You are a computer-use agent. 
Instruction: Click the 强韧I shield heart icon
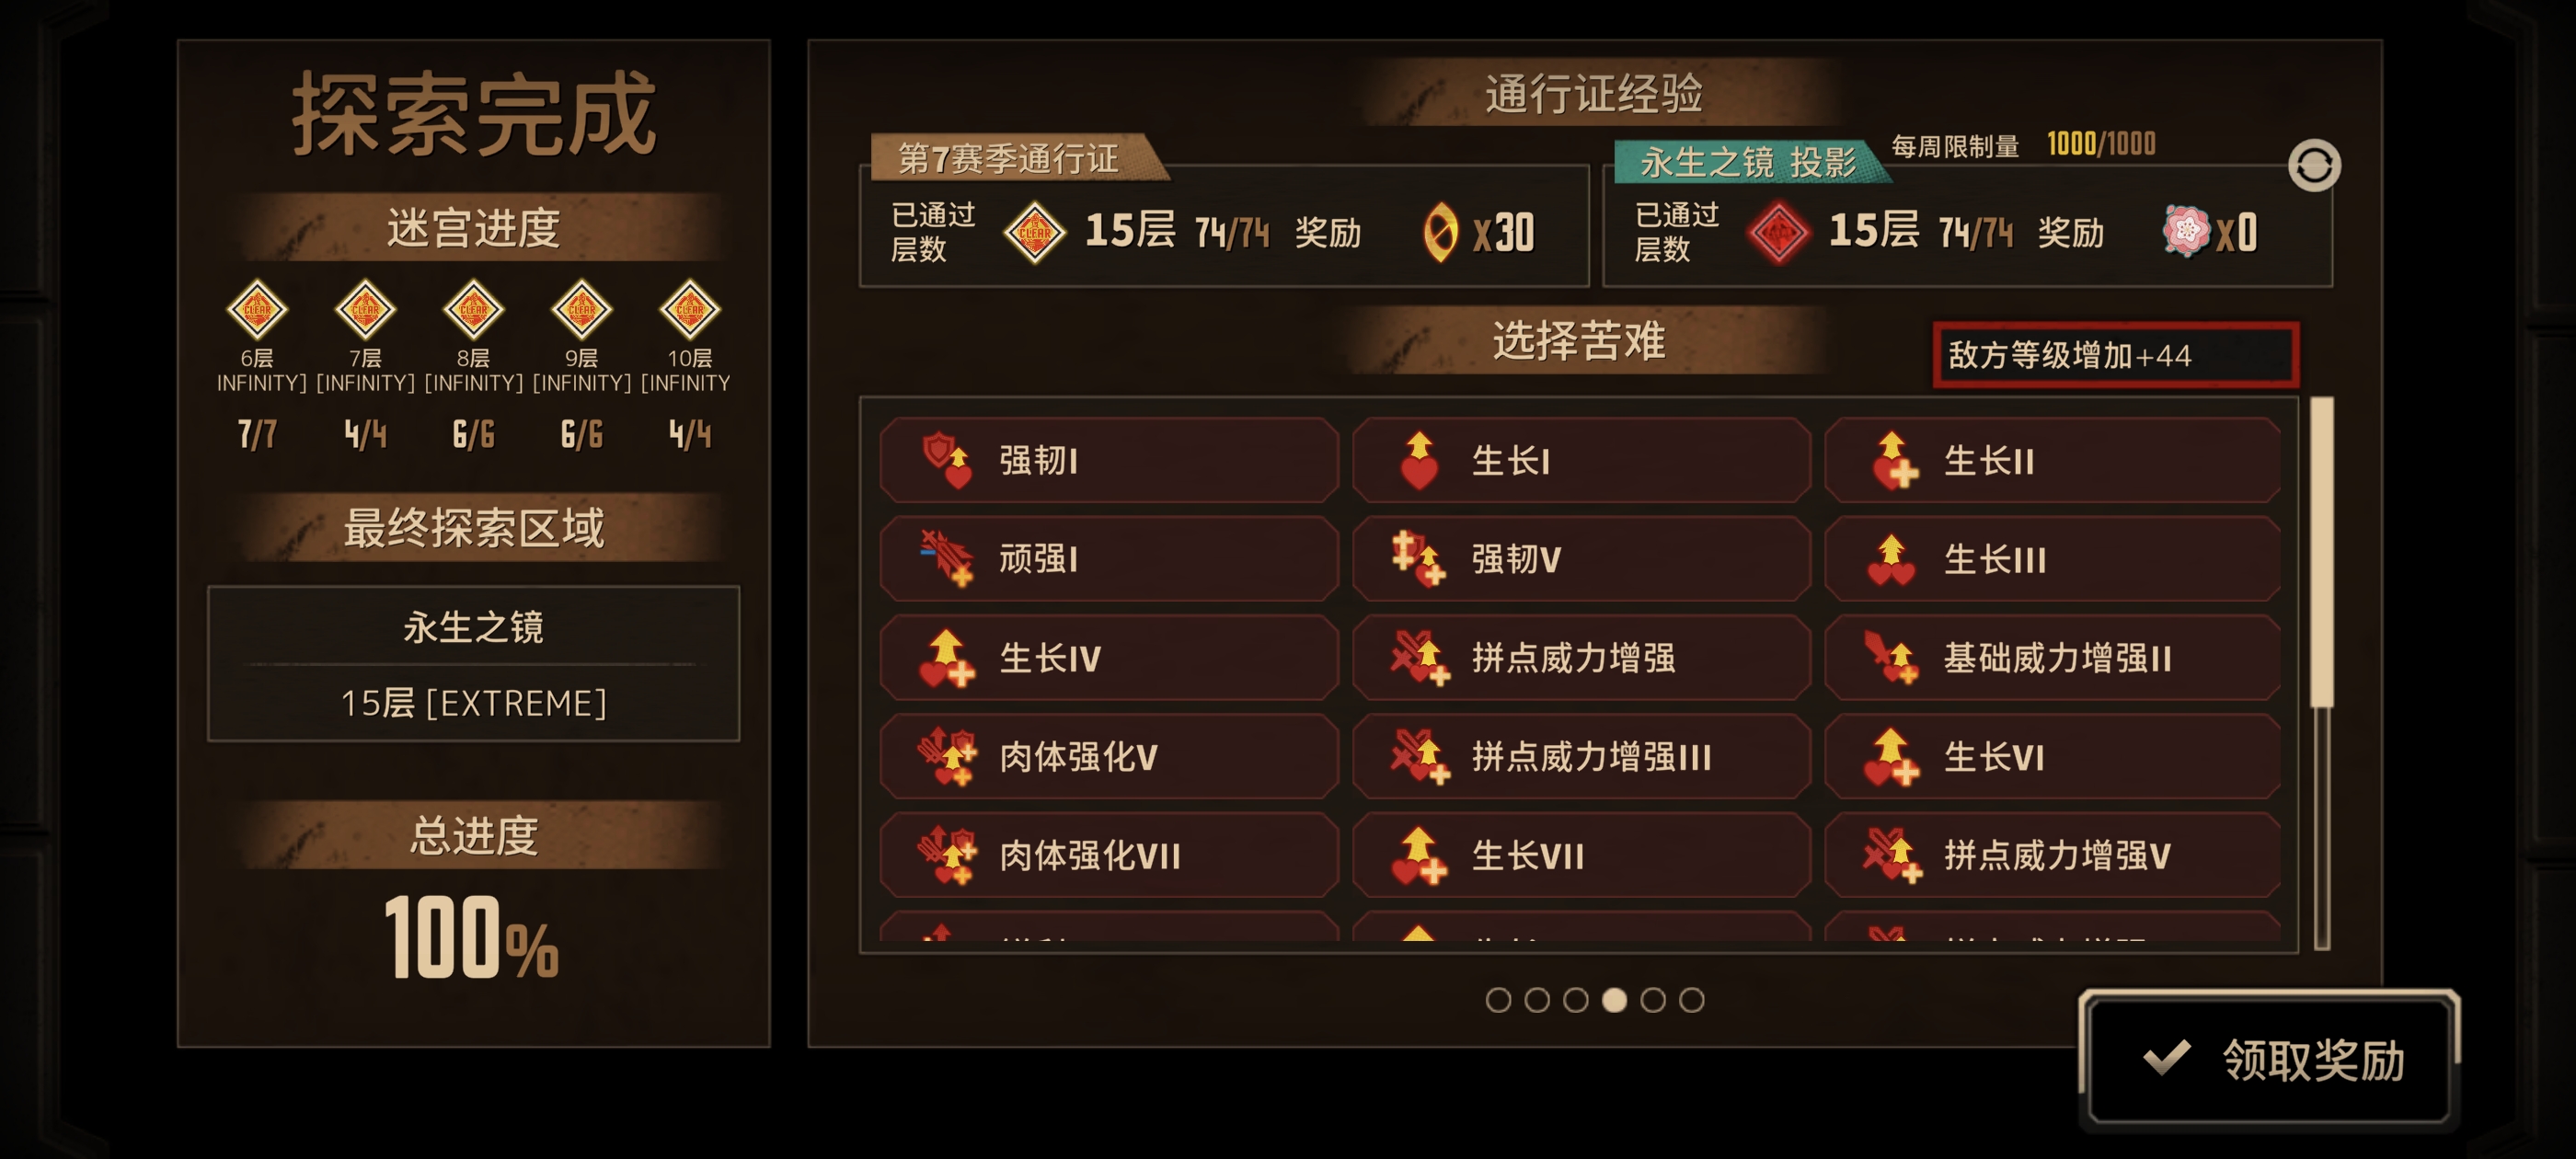pyautogui.click(x=946, y=460)
